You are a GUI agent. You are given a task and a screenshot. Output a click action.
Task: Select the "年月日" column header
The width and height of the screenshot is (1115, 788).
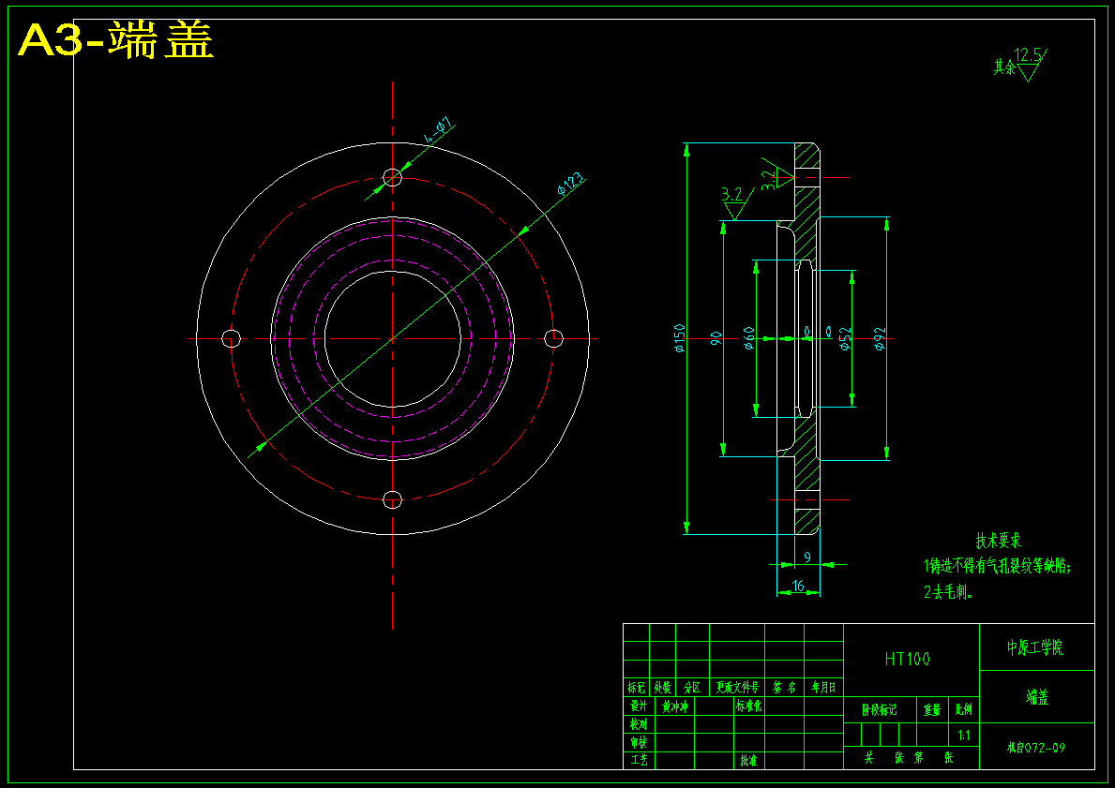coord(823,687)
